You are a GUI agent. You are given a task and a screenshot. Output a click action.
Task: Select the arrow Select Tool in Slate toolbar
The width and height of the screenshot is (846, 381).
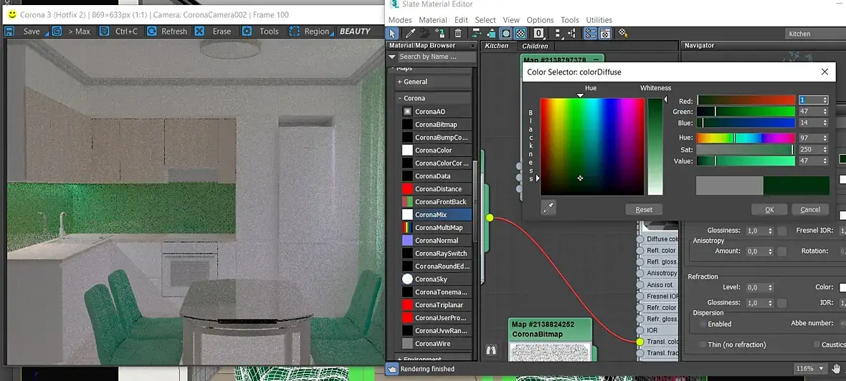pos(394,34)
